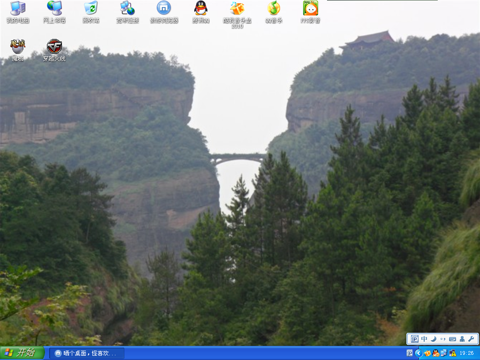Toggle the 中 Chinese/English input mode
The height and width of the screenshot is (360, 480).
[x=424, y=339]
